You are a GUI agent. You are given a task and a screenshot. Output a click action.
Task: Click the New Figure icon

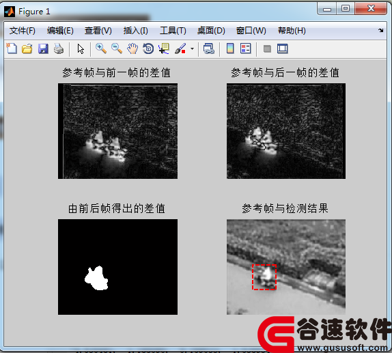point(12,48)
